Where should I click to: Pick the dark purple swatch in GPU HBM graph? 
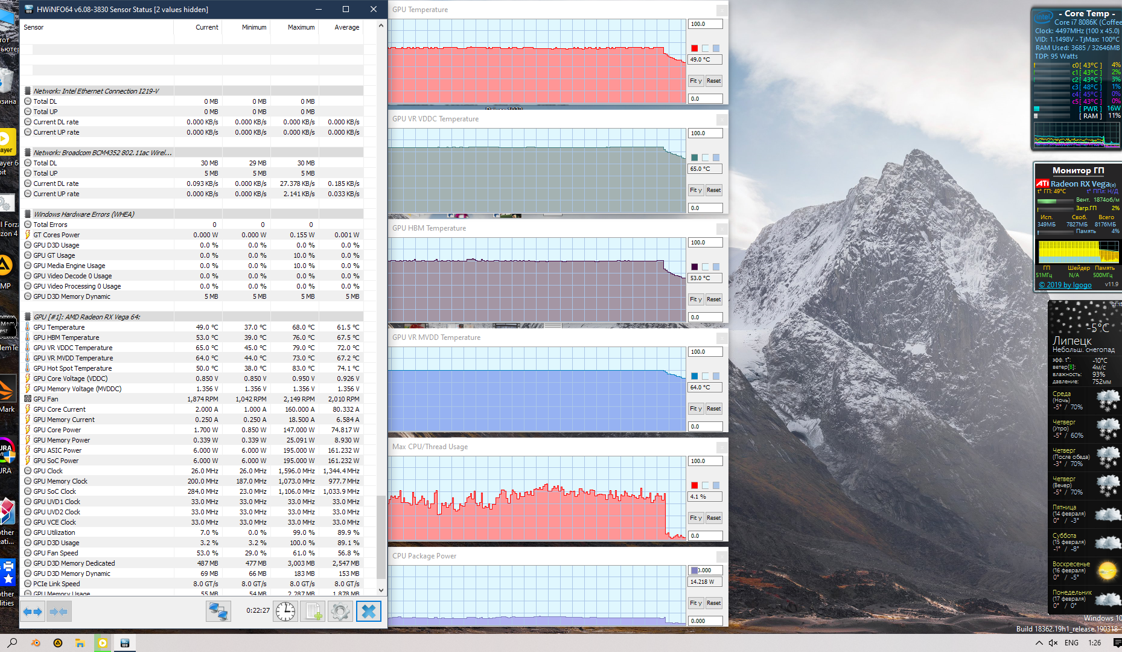[x=695, y=267]
